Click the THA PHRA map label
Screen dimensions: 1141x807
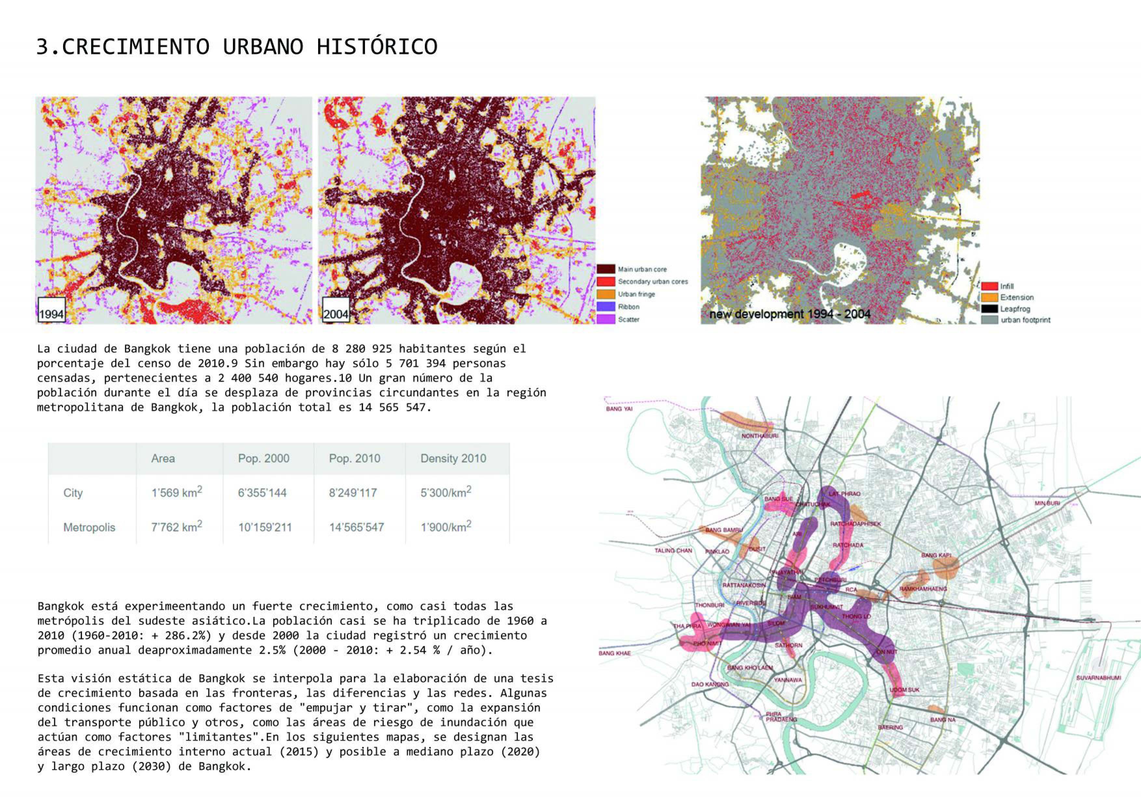coord(687,626)
